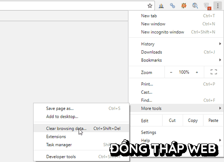Screen dimensions: 224x162
Task: Select Clear browsing data... option
Action: point(81,128)
